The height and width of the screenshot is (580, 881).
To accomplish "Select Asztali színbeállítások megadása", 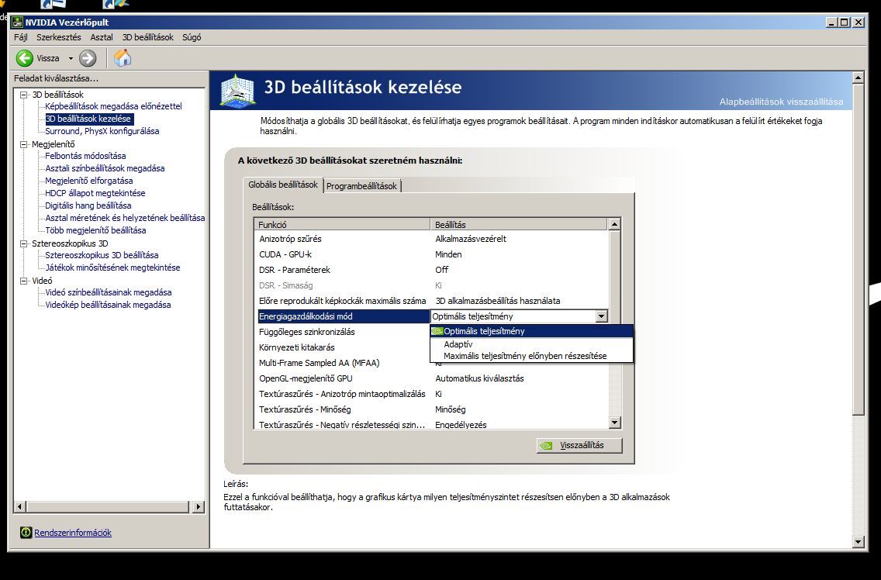I will (105, 168).
